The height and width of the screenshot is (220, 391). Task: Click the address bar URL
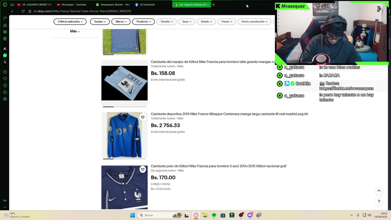coord(82,11)
